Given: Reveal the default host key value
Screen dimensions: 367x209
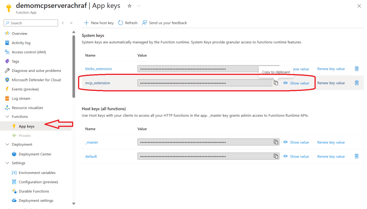Looking at the screenshot, I should pos(296,156).
